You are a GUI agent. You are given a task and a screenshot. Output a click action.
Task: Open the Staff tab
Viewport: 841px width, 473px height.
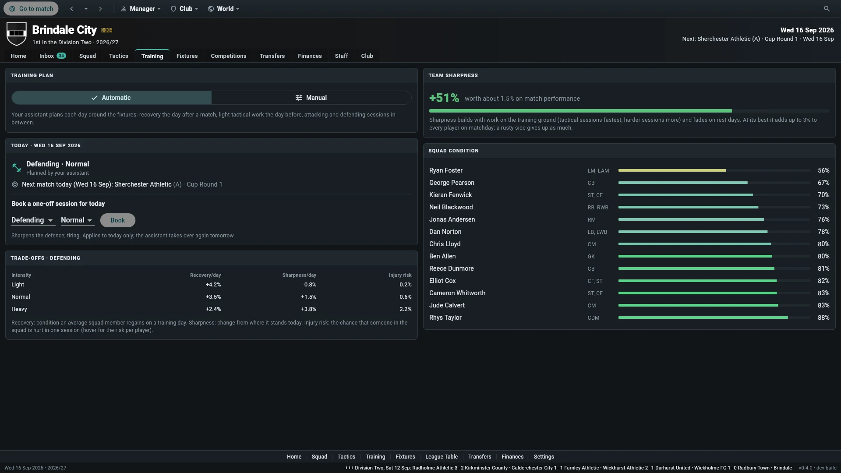[341, 56]
